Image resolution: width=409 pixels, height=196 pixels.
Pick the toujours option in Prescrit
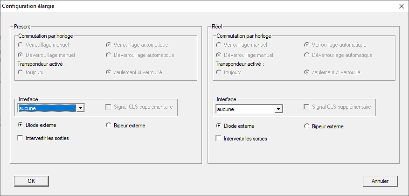[20, 72]
